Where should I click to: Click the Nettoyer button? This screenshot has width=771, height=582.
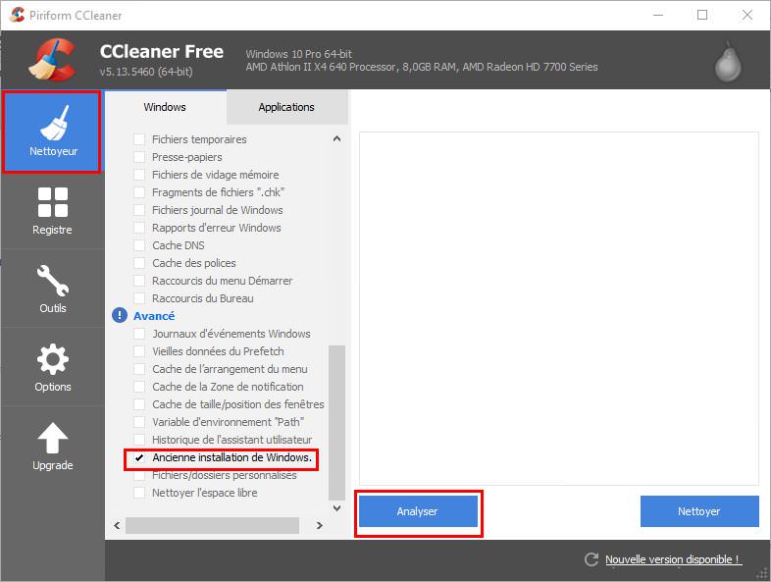tap(699, 511)
